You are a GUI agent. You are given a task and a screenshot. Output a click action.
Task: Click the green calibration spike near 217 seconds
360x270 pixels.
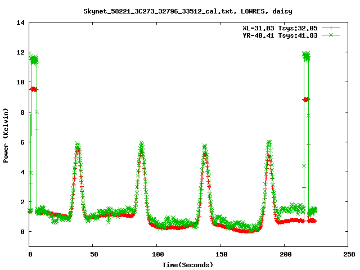(306, 56)
